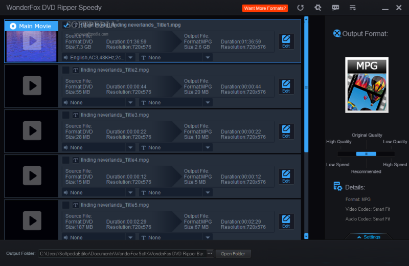Viewport: 409px width, 266px height.
Task: Click the Open Folder button
Action: tap(233, 254)
